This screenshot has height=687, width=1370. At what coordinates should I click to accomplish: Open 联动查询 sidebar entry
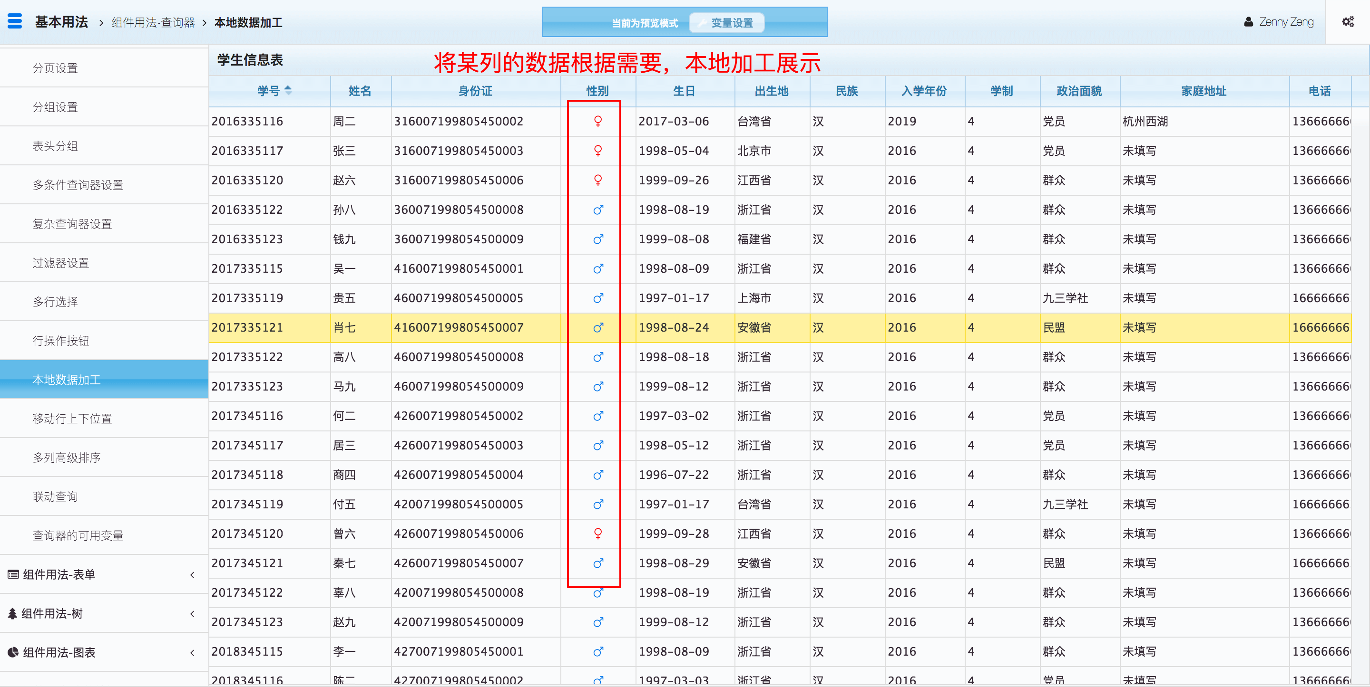55,496
